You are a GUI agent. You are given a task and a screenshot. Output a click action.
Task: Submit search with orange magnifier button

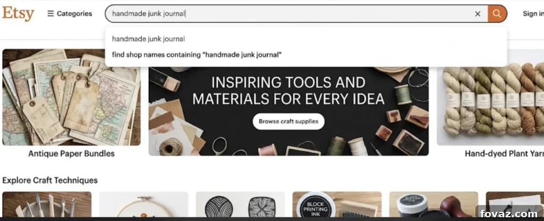(x=497, y=14)
